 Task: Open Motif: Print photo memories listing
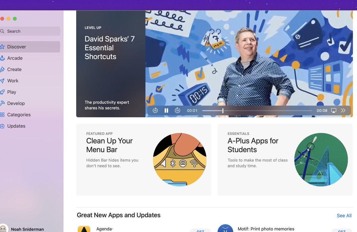pyautogui.click(x=266, y=229)
